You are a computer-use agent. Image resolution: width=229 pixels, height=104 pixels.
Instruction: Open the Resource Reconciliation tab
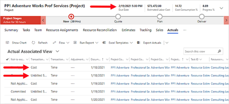100,30
